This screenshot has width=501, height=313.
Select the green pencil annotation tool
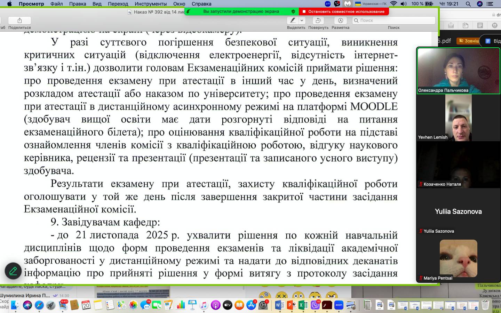(x=13, y=271)
